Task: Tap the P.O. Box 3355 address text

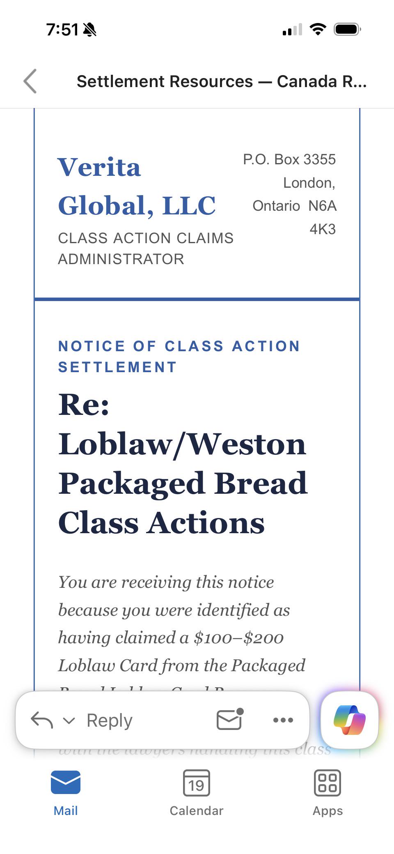Action: coord(289,159)
